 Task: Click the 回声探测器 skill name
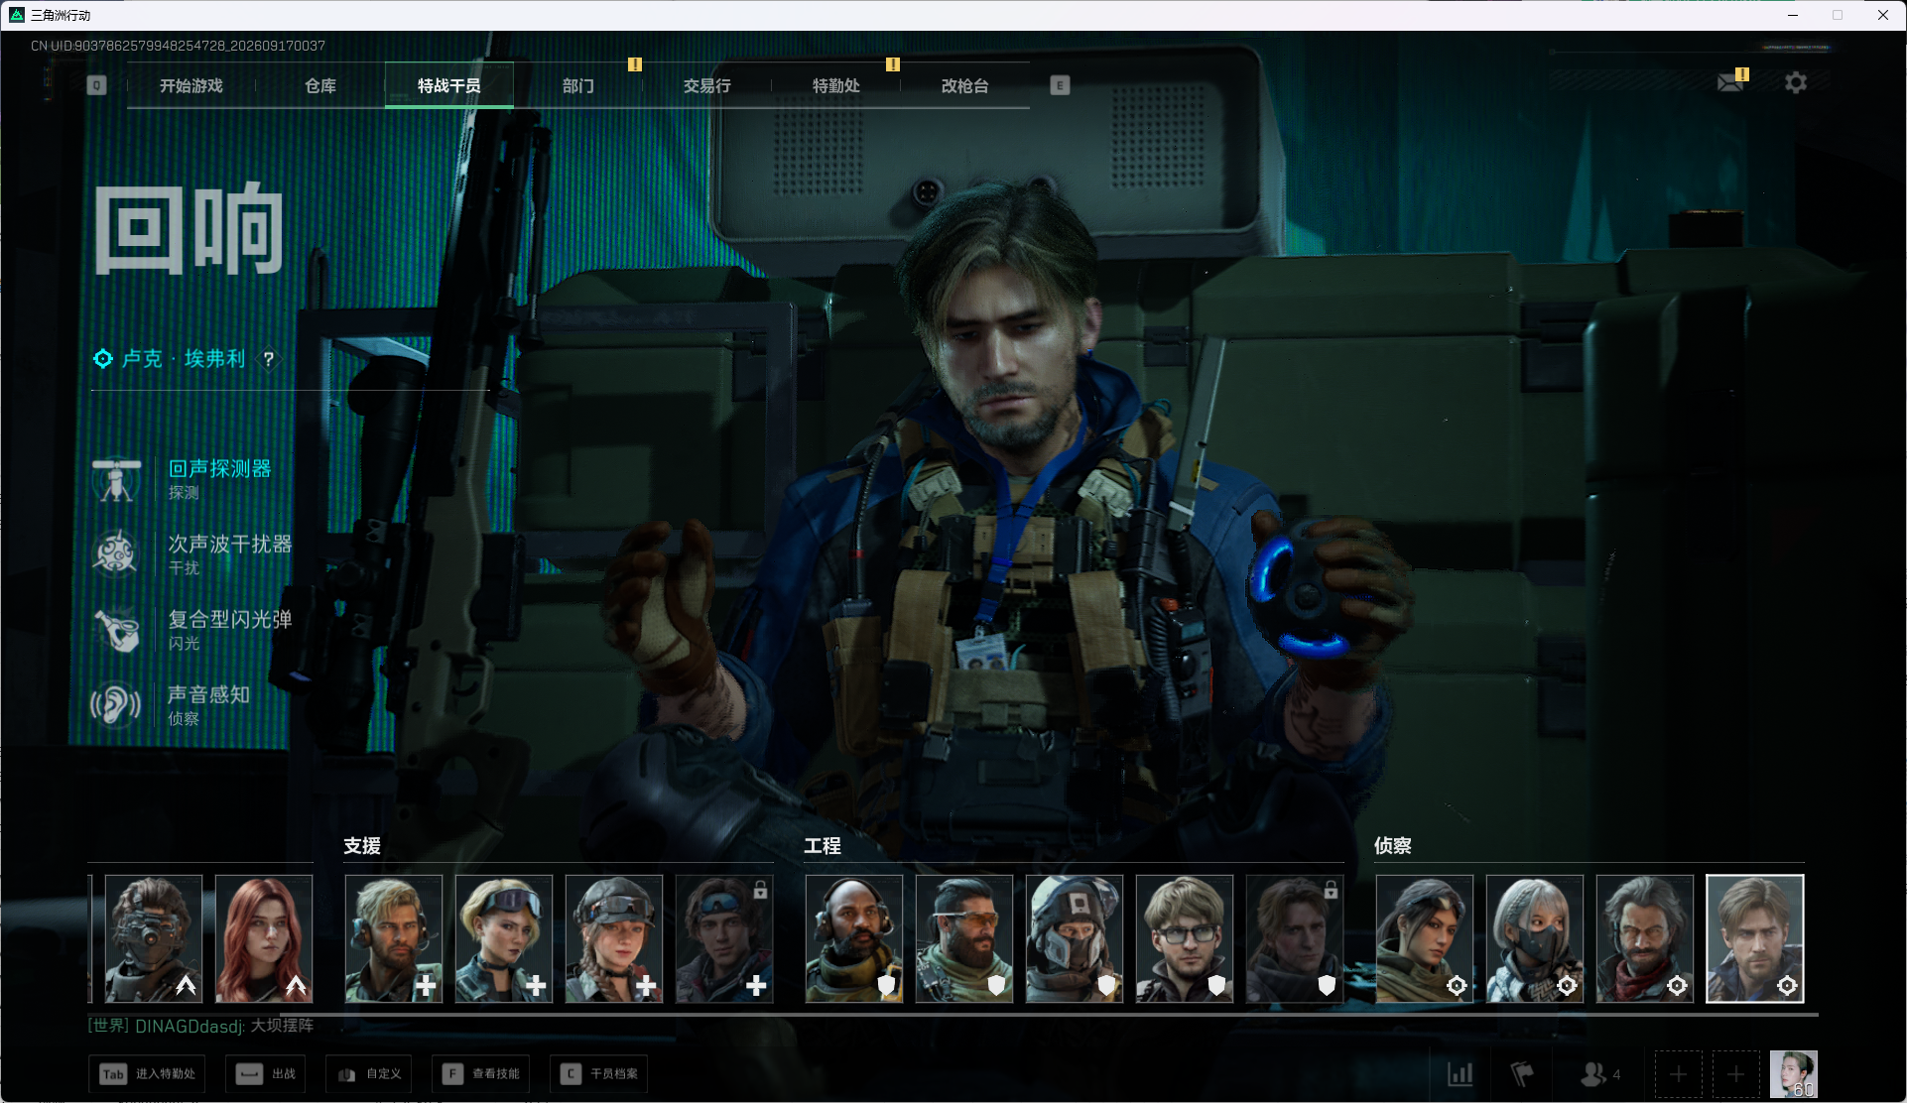click(219, 468)
